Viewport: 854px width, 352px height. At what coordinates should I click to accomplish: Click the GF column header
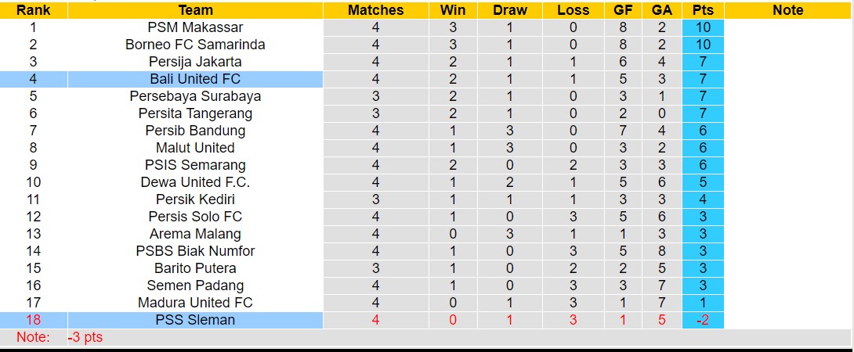coord(623,10)
